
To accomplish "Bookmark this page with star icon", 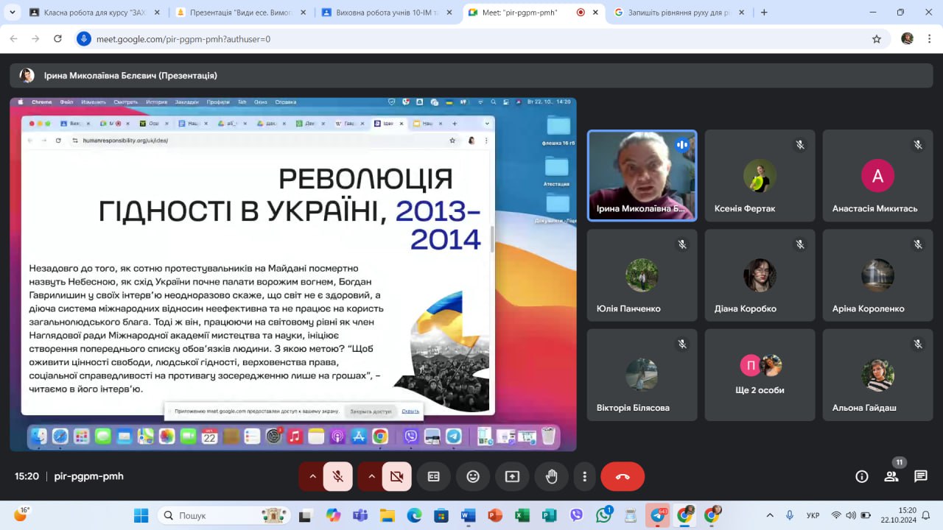I will click(x=877, y=39).
